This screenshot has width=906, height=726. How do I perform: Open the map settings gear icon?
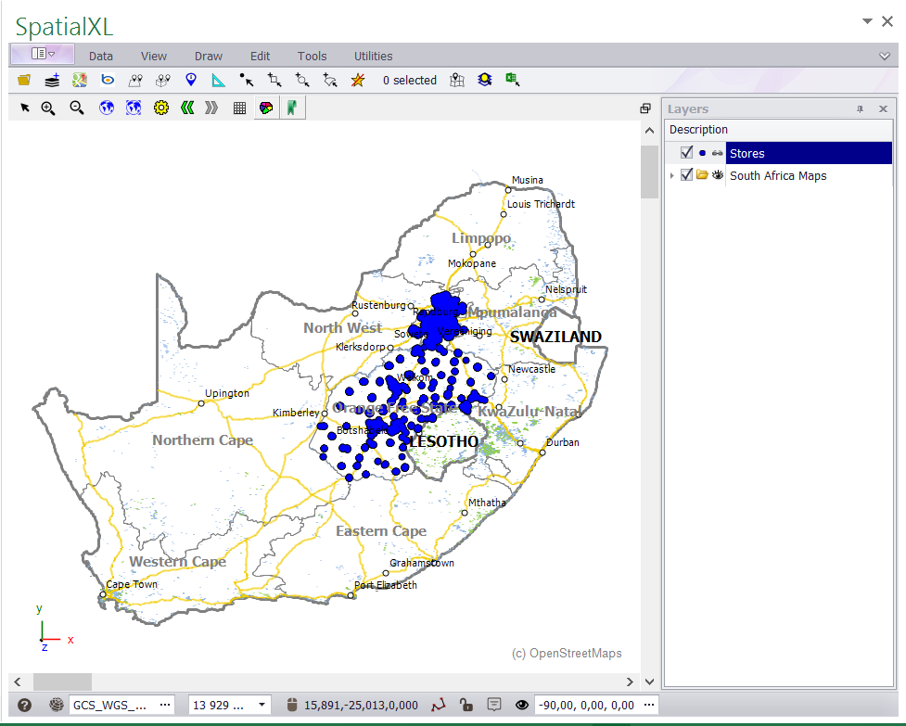click(x=160, y=108)
